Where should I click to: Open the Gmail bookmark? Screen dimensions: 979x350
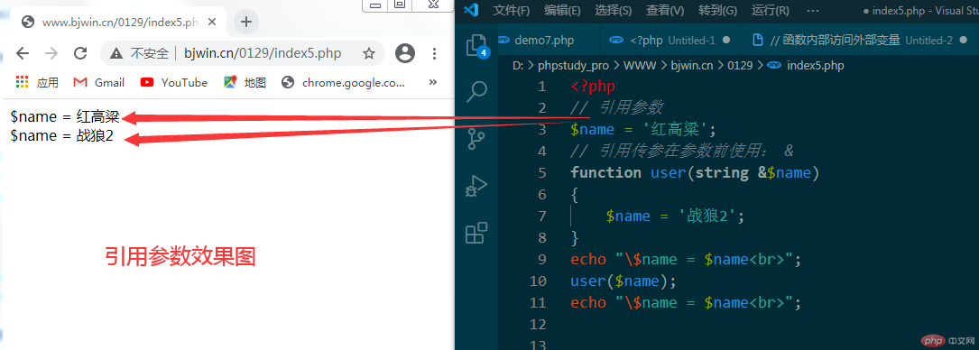pyautogui.click(x=98, y=82)
